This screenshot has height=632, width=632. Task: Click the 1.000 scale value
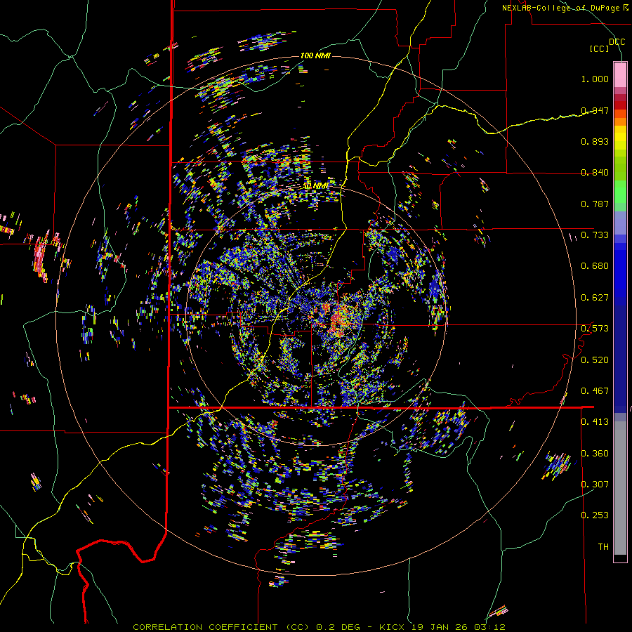[595, 79]
